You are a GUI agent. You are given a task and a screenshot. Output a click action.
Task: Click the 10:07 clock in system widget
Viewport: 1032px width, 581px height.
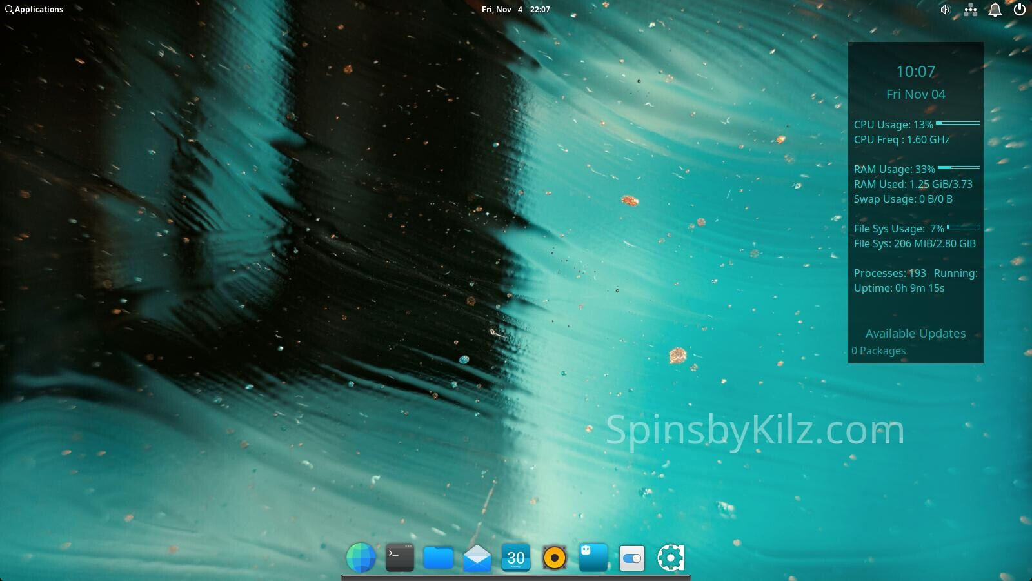(x=915, y=72)
